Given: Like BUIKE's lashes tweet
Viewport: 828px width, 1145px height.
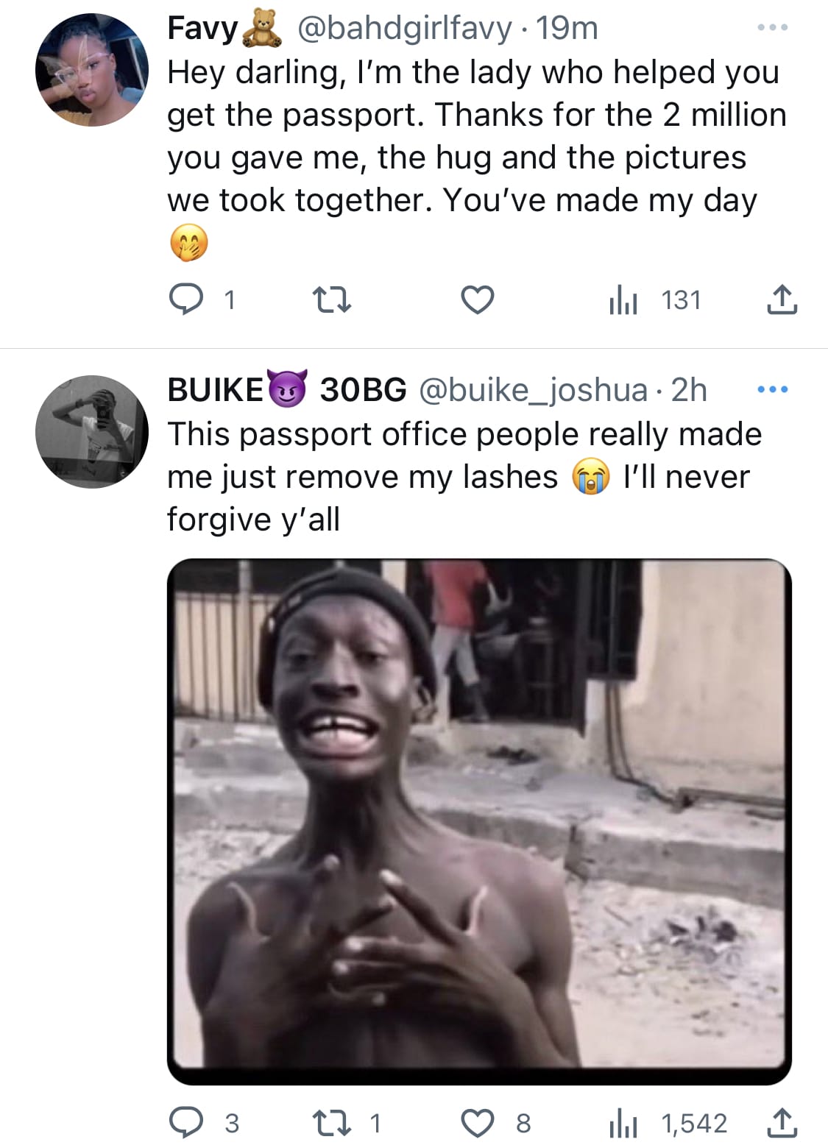Looking at the screenshot, I should coord(477,1123).
